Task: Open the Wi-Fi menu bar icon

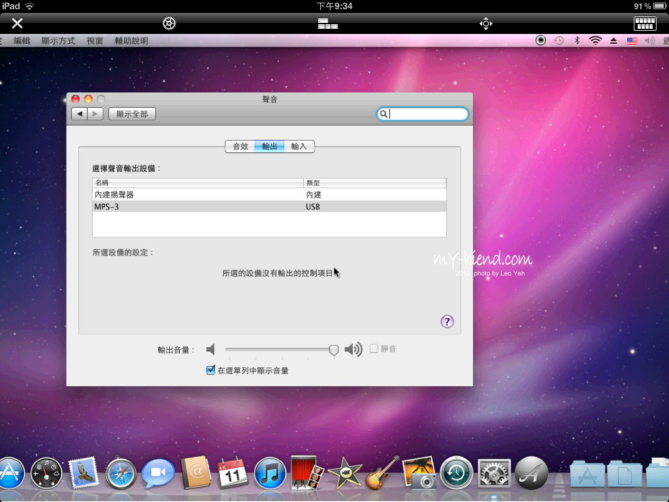Action: coord(595,41)
